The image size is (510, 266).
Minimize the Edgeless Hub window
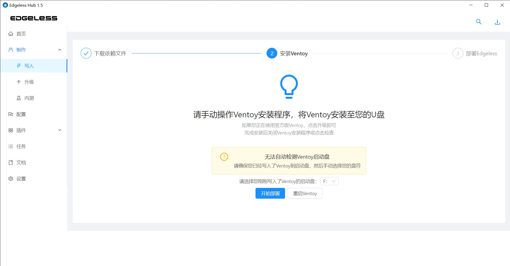471,5
